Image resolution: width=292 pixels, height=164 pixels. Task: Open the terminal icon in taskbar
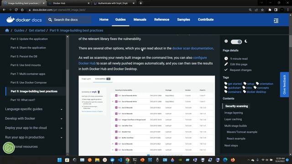click(x=135, y=160)
